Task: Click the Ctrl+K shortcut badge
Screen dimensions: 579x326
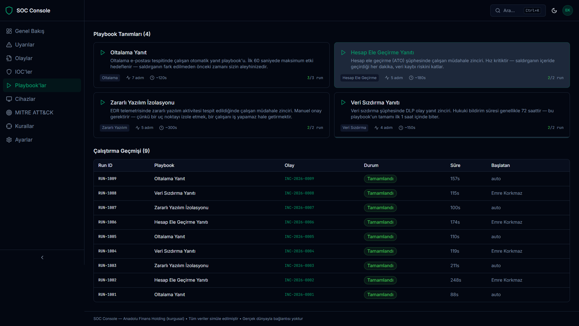Action: [532, 11]
